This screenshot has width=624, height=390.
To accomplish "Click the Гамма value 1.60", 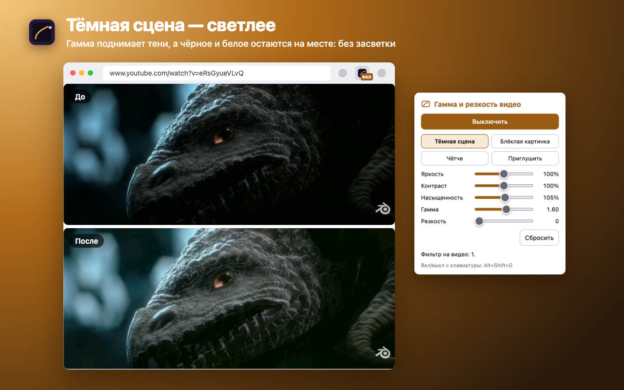I will click(x=553, y=209).
